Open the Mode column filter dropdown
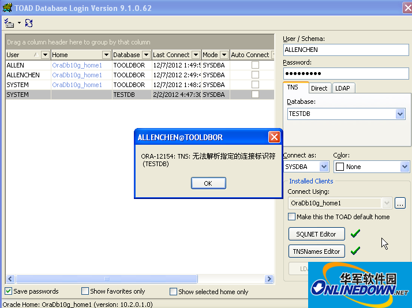The height and width of the screenshot is (308, 412). pyautogui.click(x=224, y=55)
